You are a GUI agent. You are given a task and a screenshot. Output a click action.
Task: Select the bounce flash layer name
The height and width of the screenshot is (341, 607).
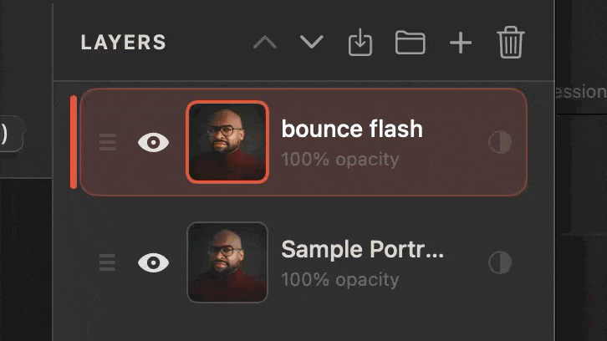pos(352,130)
